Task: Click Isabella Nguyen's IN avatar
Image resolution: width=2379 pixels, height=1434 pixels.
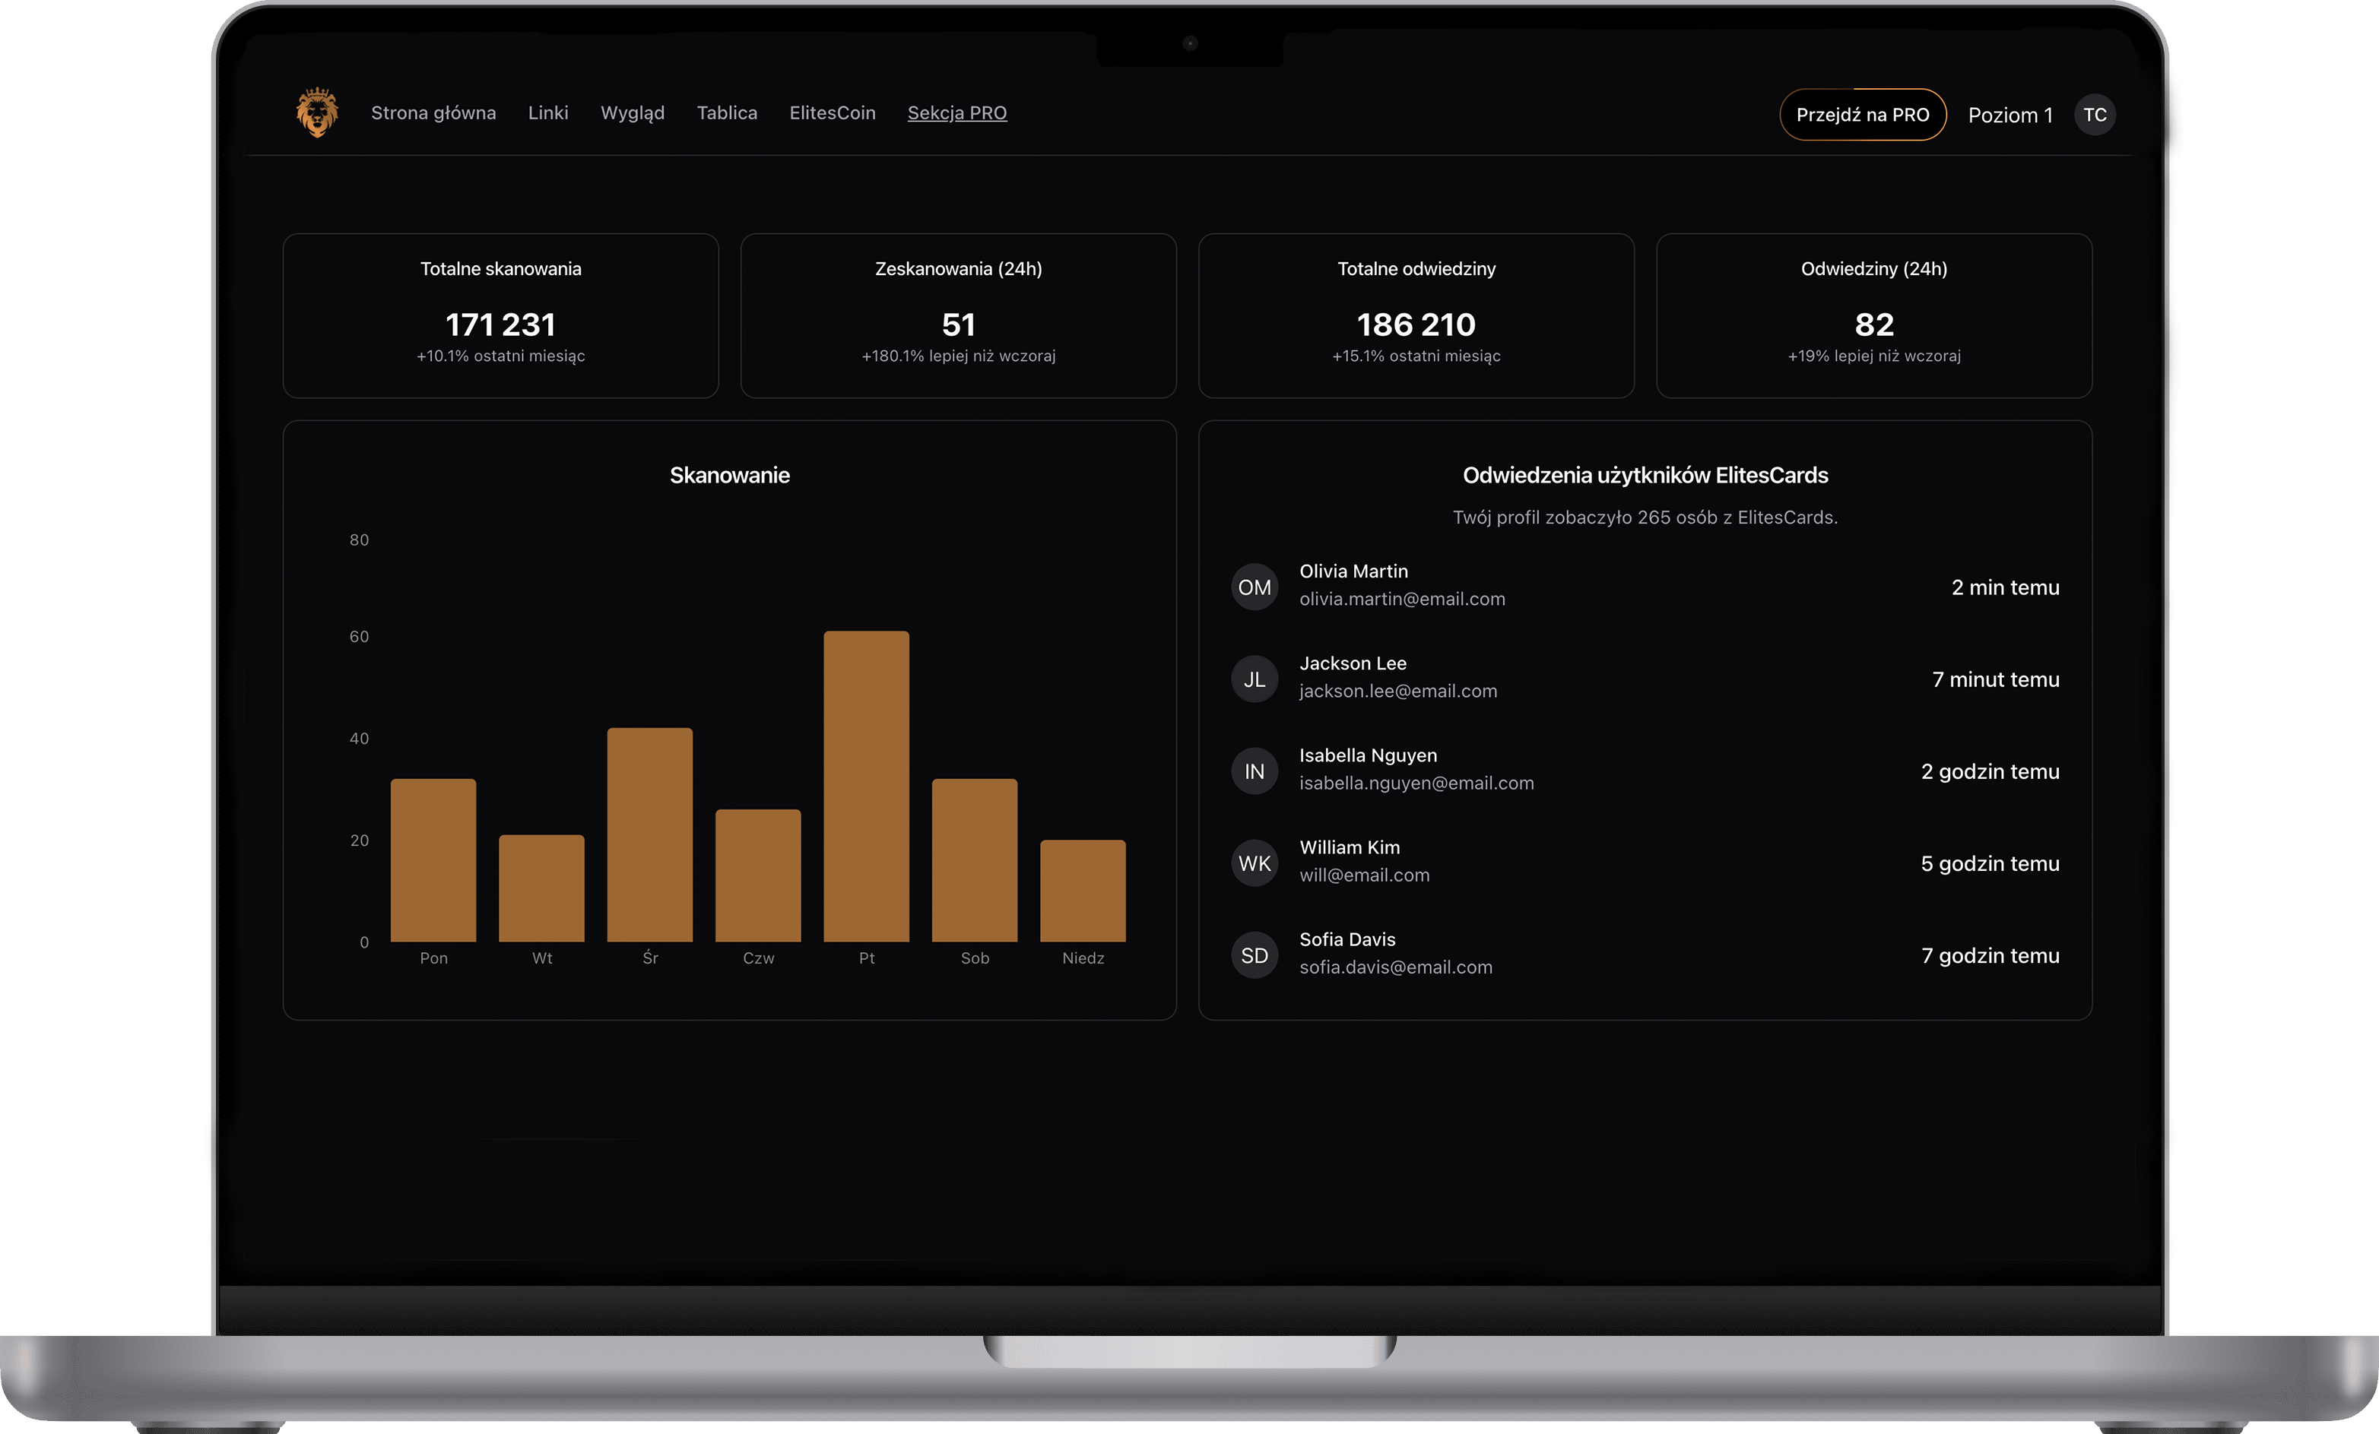Action: point(1255,771)
